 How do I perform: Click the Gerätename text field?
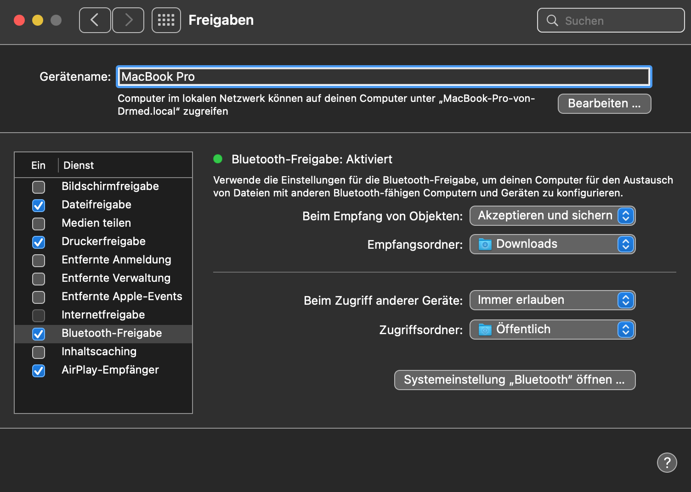click(384, 77)
